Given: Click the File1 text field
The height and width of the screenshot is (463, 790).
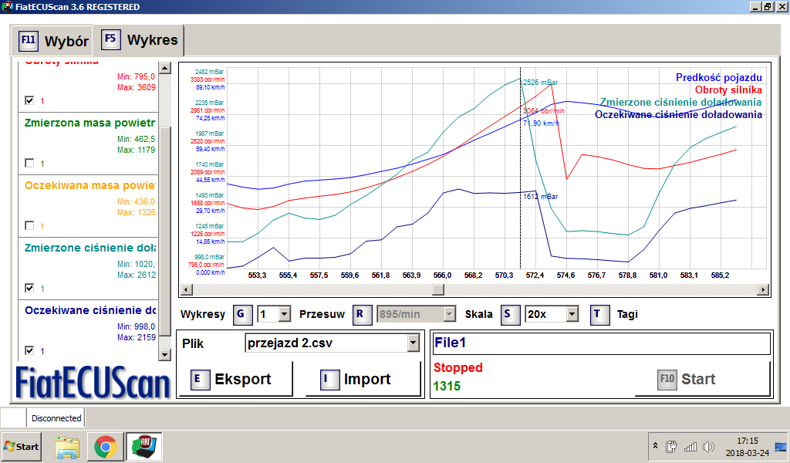Looking at the screenshot, I should (x=602, y=343).
